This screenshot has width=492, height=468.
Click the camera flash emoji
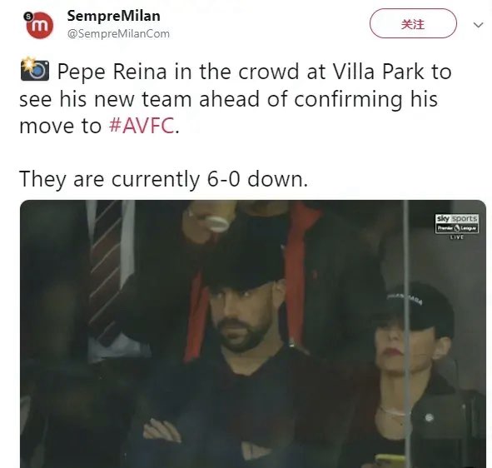click(x=35, y=69)
